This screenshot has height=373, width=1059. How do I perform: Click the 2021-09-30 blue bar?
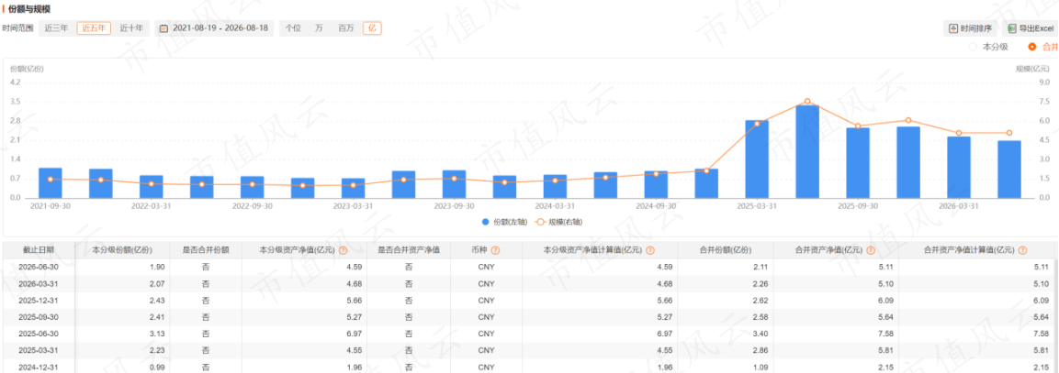pyautogui.click(x=50, y=182)
